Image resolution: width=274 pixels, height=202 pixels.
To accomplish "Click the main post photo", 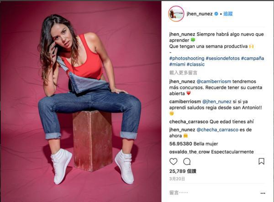I will click(80, 101).
